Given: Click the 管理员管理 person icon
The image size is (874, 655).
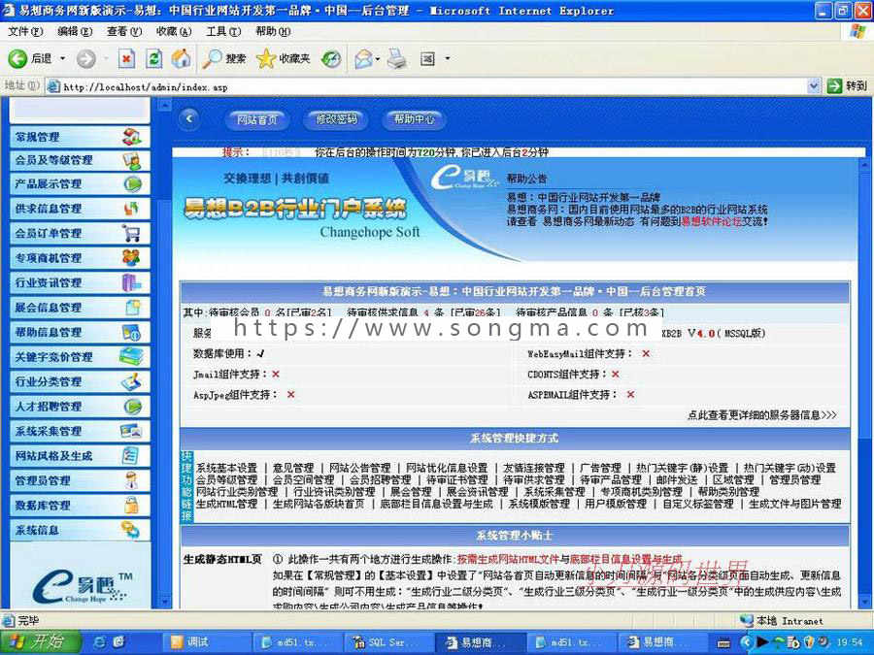Looking at the screenshot, I should pos(131,480).
